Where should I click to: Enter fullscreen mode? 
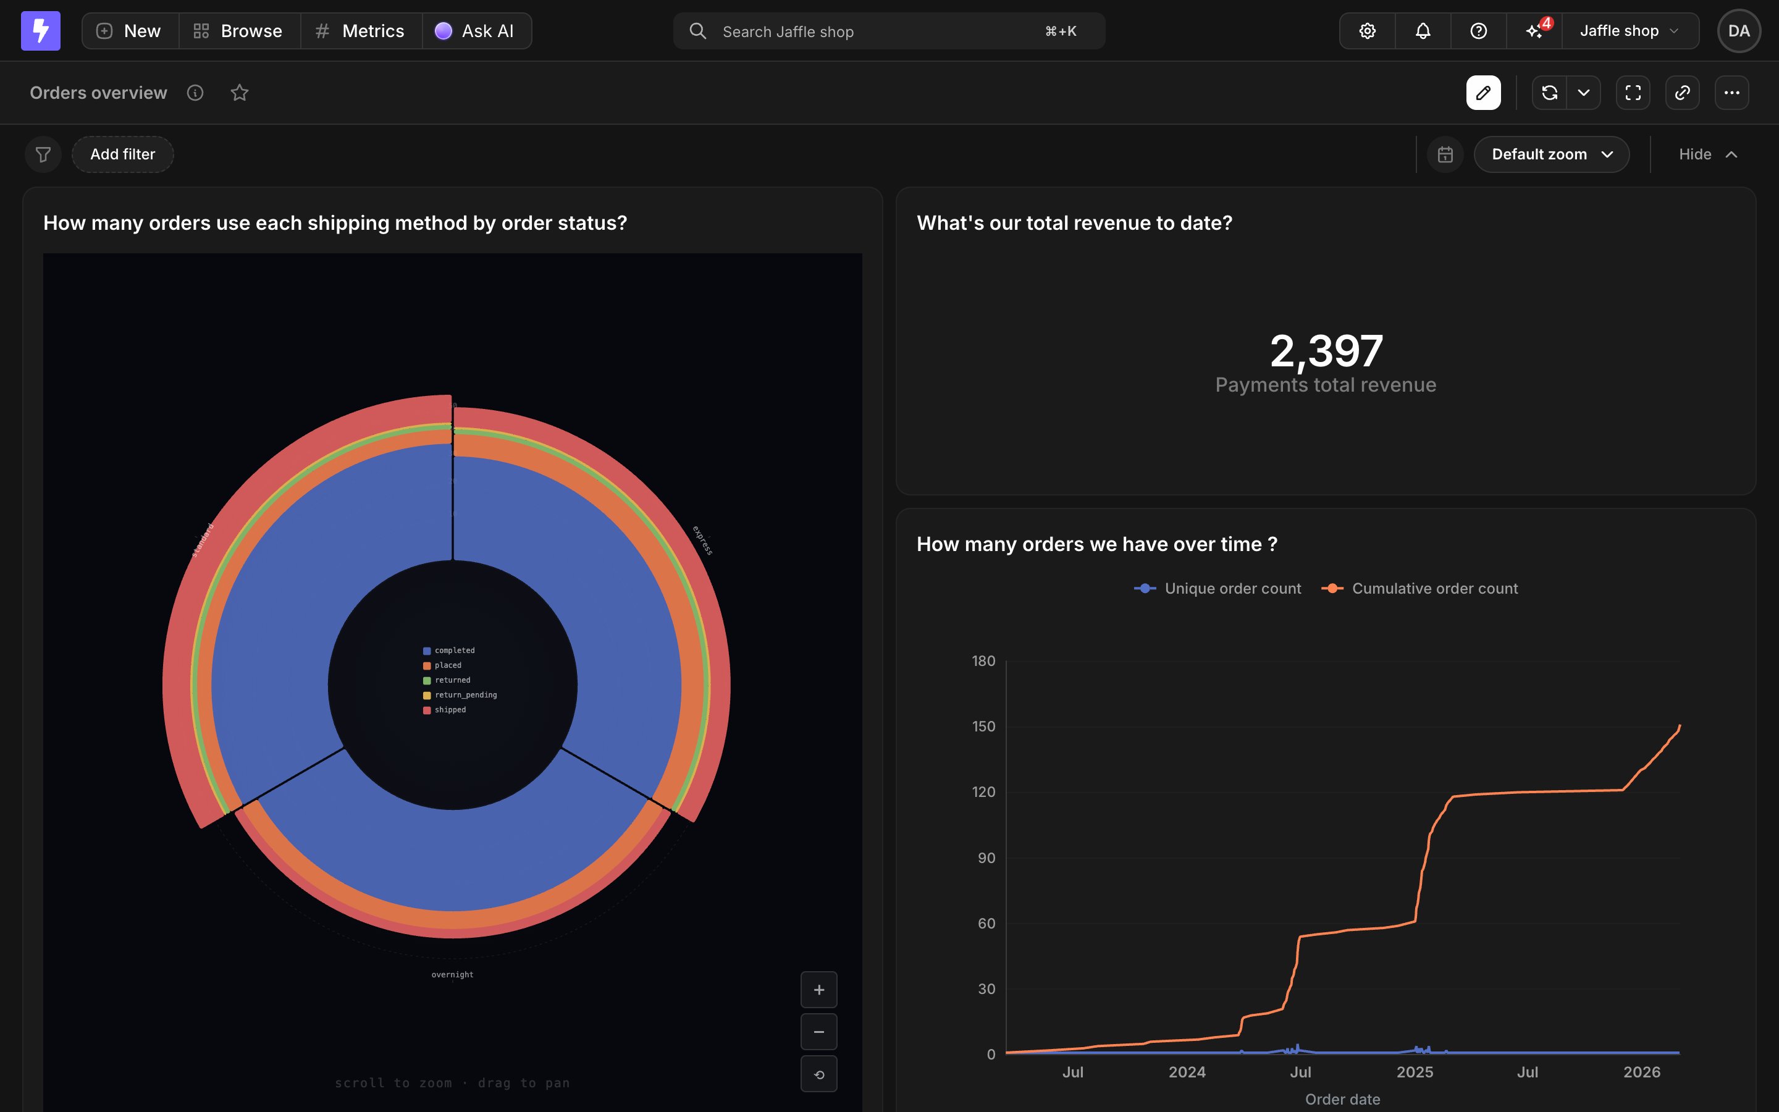(1633, 93)
